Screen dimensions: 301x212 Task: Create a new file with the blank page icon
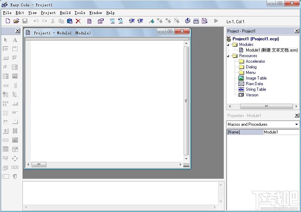(x=8, y=21)
